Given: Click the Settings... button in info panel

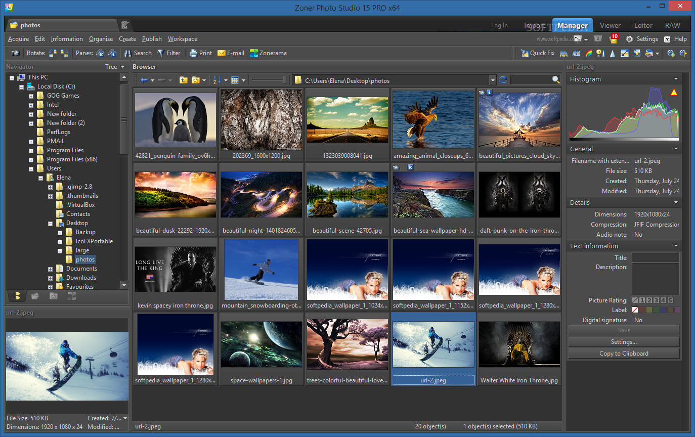Looking at the screenshot, I should pos(624,342).
